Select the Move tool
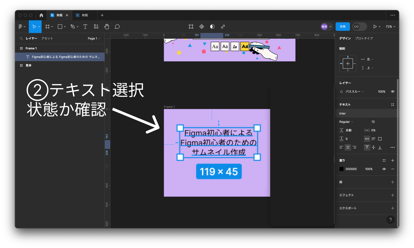 point(34,26)
